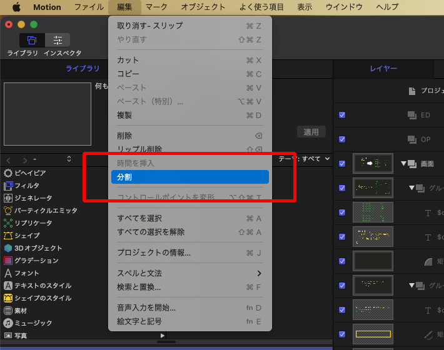
Task: Click the 適用 button
Action: pyautogui.click(x=311, y=132)
